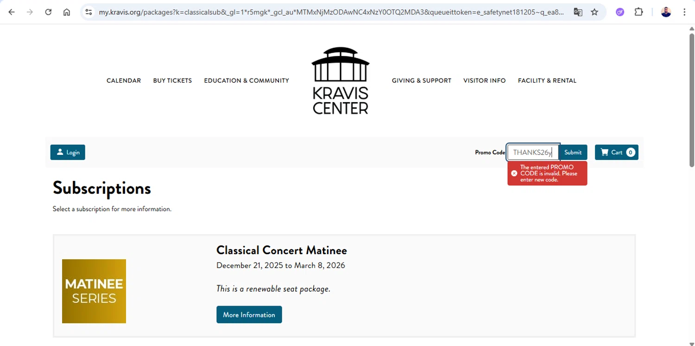Open the Buy Tickets menu item
This screenshot has width=695, height=346.
point(172,81)
